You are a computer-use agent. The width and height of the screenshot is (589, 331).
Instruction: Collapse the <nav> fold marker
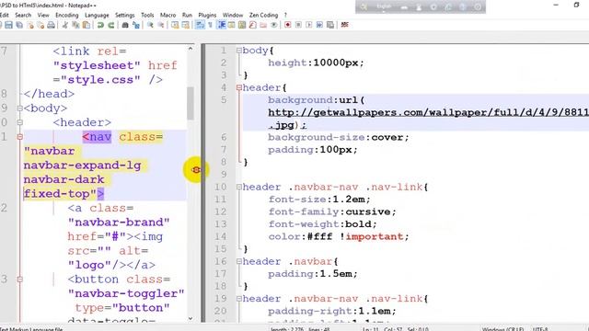pyautogui.click(x=19, y=137)
